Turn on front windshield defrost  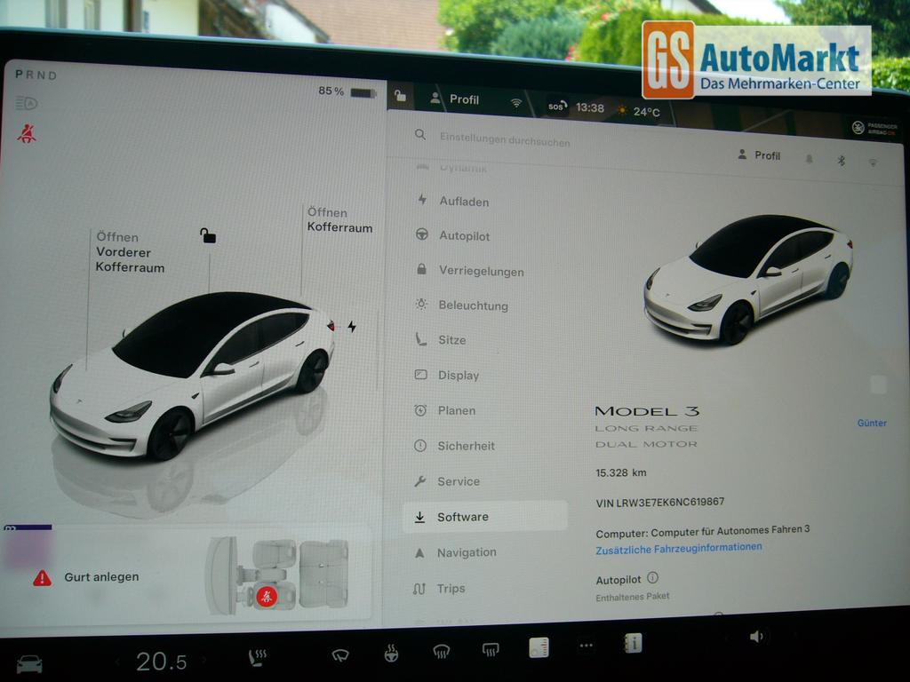tap(441, 652)
